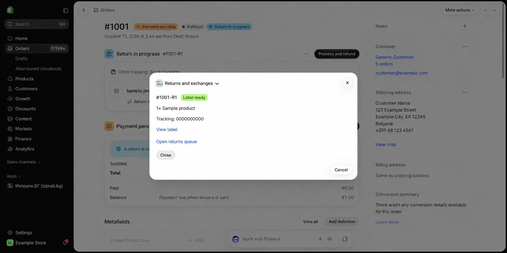Click Open returns queue link

click(x=177, y=142)
